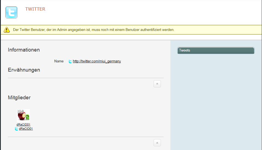The image size is (262, 150).
Task: Click the Mitglieder section heading
Action: 19,98
